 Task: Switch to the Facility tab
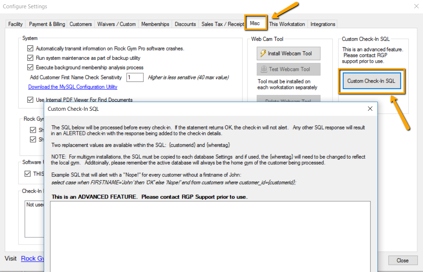(16, 24)
